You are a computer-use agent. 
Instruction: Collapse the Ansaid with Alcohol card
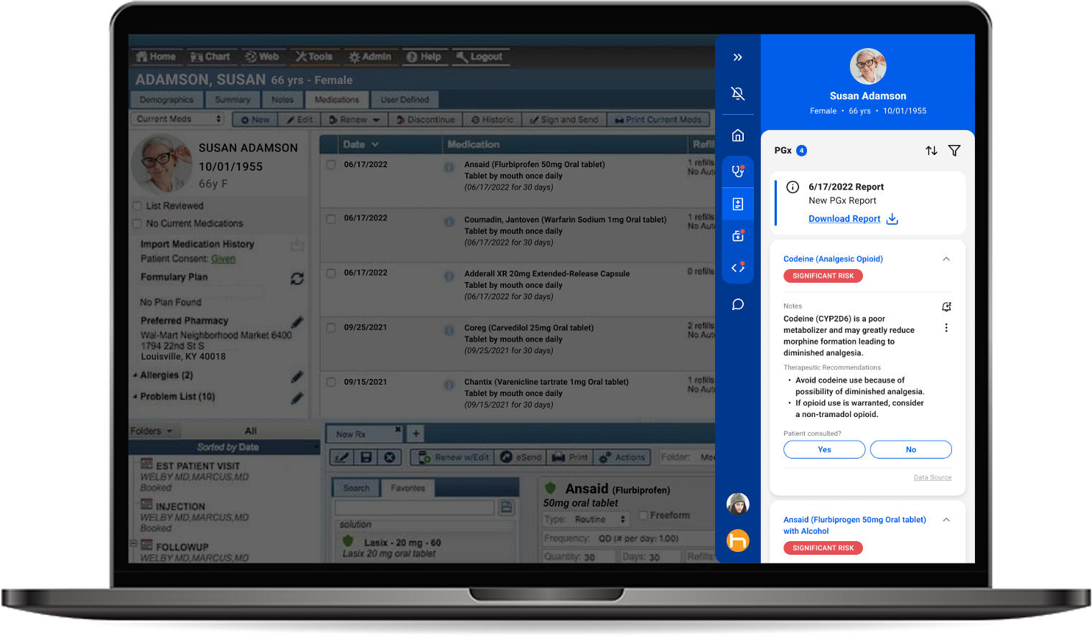(946, 520)
